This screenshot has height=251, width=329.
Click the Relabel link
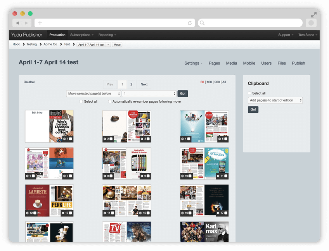[29, 82]
